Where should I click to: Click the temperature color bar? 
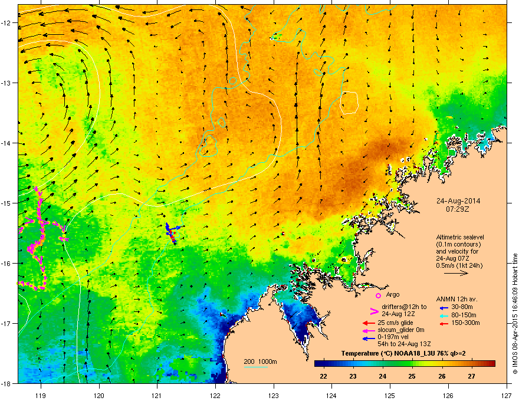pos(405,364)
